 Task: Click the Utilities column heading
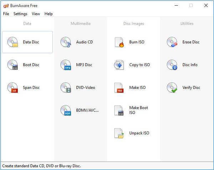click(x=187, y=23)
